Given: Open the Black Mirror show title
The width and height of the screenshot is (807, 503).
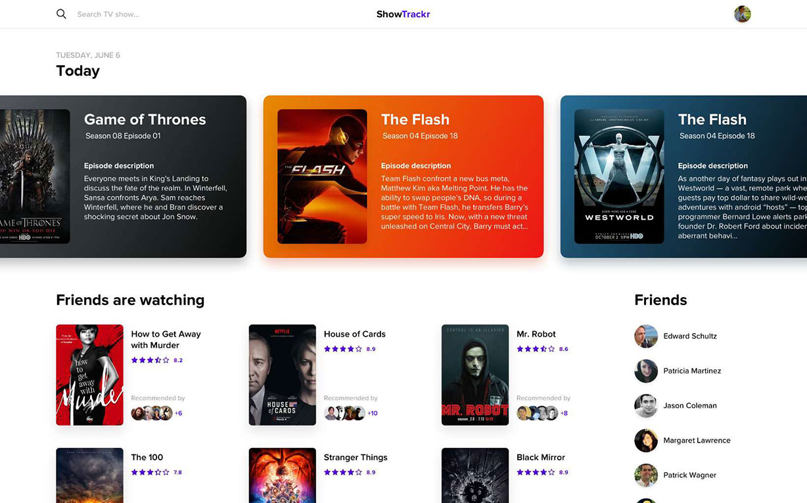Looking at the screenshot, I should coord(540,458).
